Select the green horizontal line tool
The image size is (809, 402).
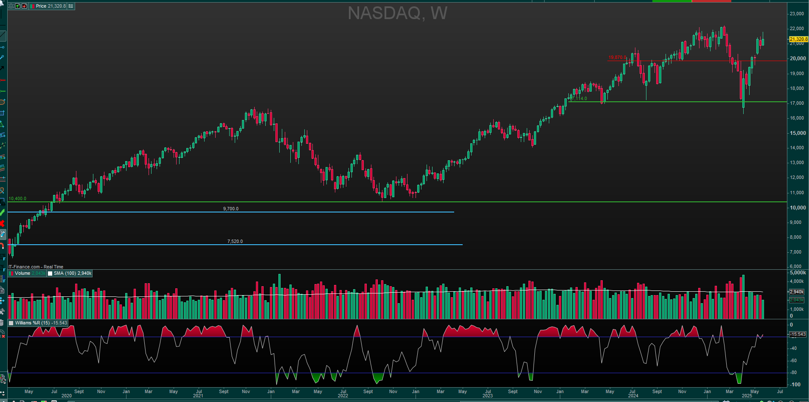(3, 91)
